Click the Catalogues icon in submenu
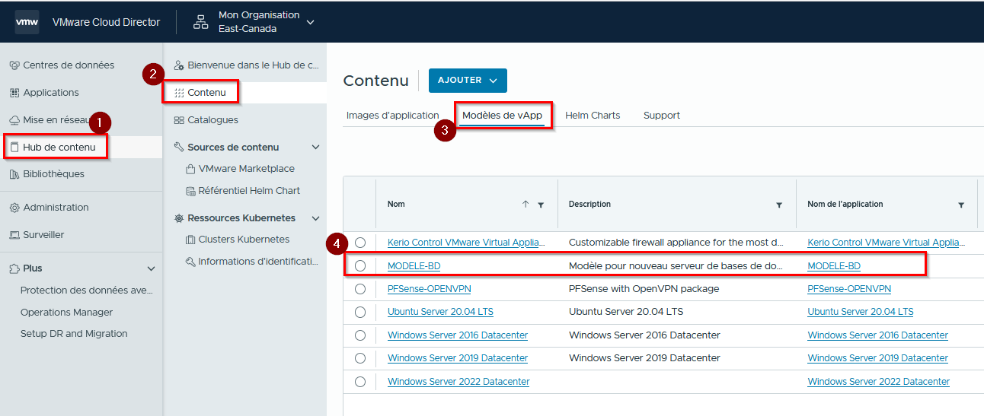The image size is (984, 416). pyautogui.click(x=179, y=120)
